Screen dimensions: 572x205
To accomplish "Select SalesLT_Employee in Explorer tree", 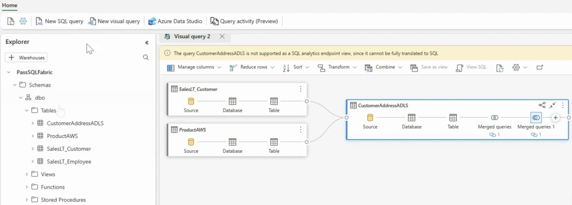I will tap(69, 161).
